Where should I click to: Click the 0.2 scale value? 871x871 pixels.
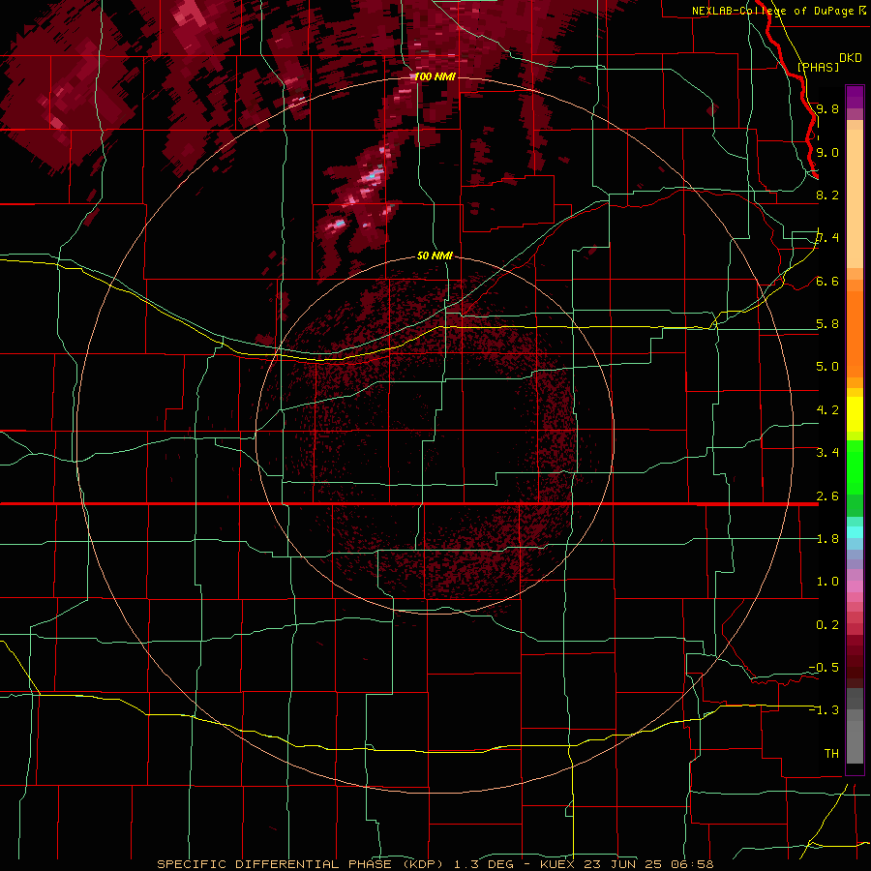[x=827, y=625]
